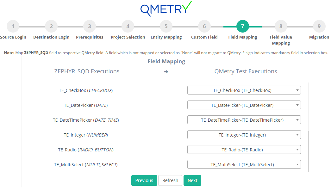Click the mapping list vertical scrollbar
The width and height of the screenshot is (331, 189).
(308, 151)
